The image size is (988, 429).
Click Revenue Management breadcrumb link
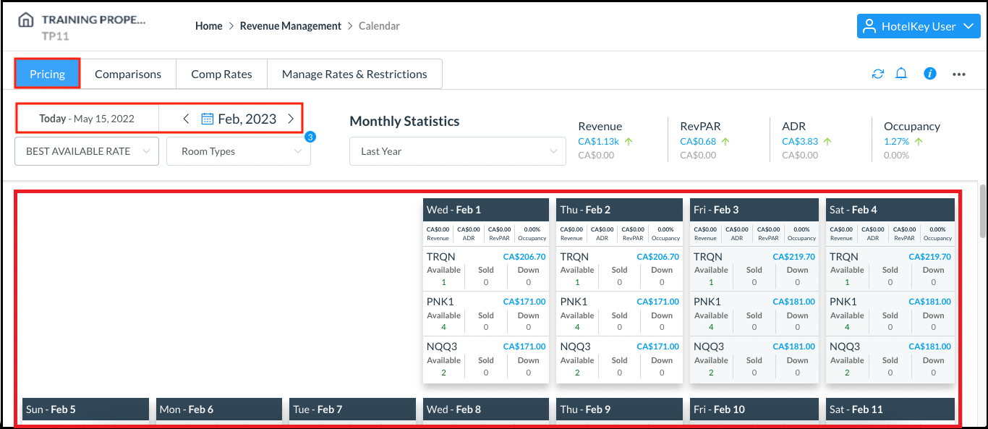(290, 26)
